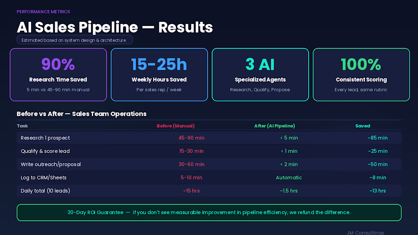418x235 pixels.
Task: Select the 90% Research Time Saved card
Action: click(x=59, y=75)
